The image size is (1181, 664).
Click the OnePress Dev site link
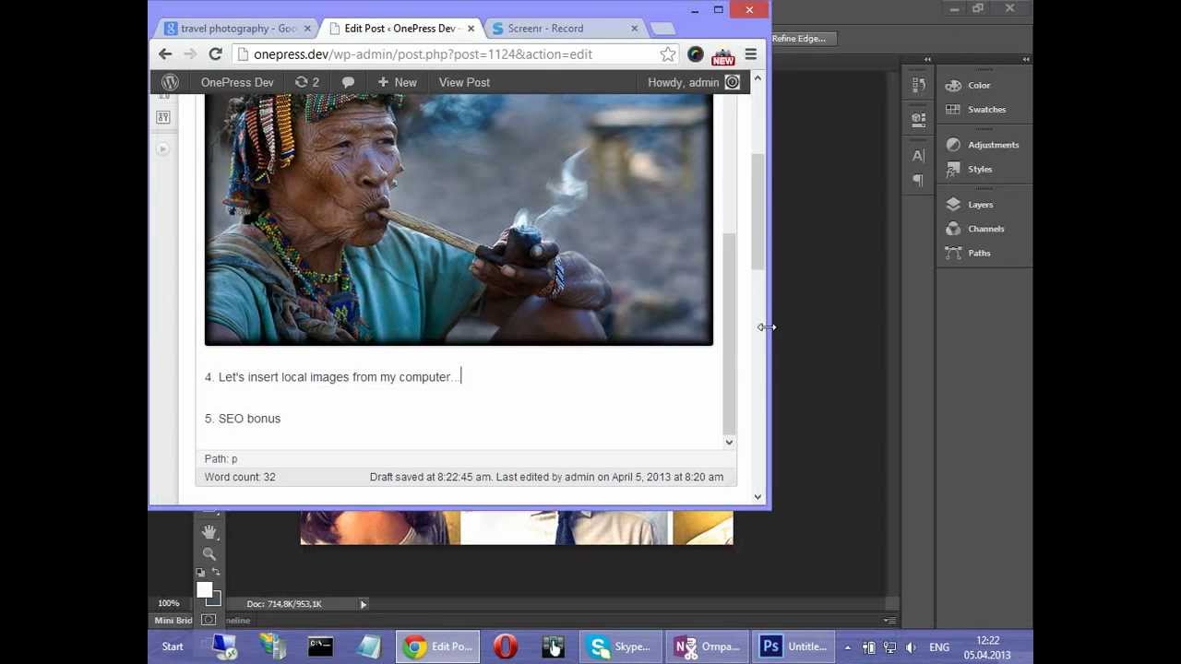(237, 82)
